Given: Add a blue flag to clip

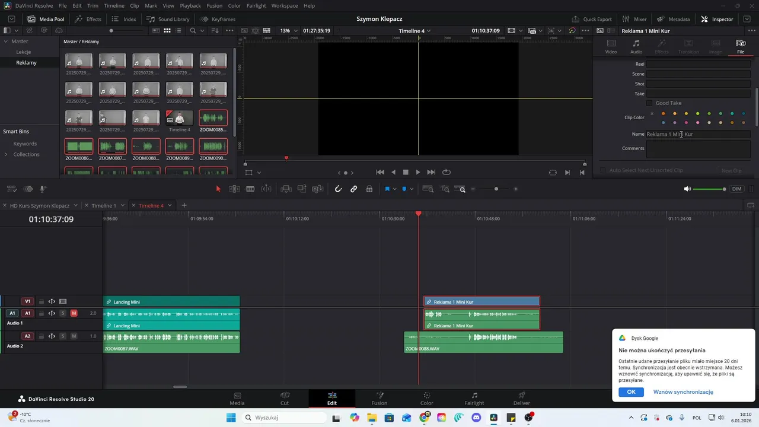Looking at the screenshot, I should tap(387, 189).
